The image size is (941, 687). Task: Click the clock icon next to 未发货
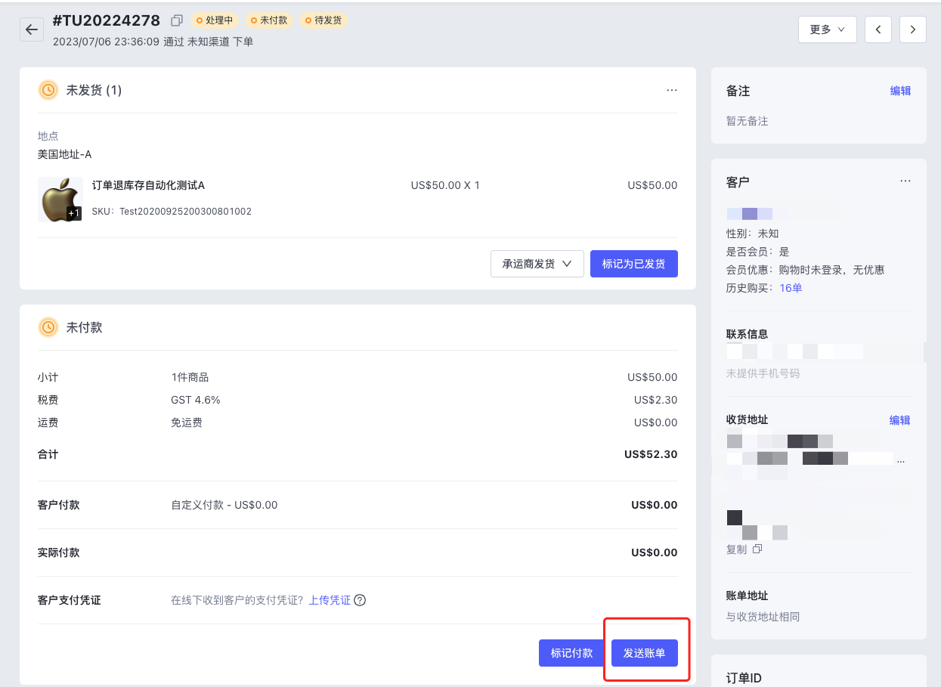click(x=48, y=89)
